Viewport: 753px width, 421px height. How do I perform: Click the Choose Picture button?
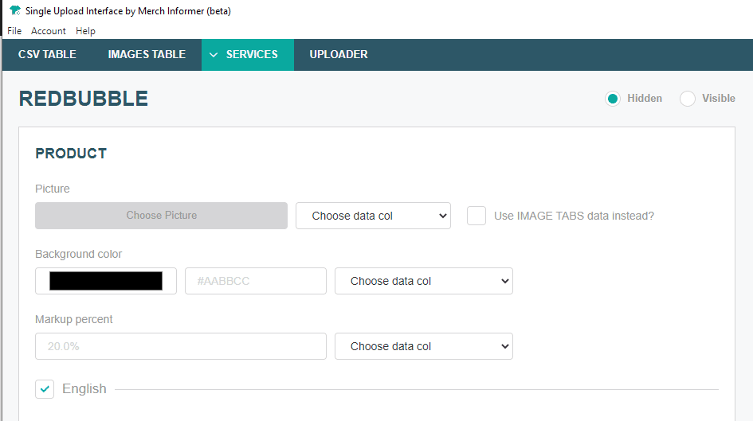pyautogui.click(x=161, y=216)
